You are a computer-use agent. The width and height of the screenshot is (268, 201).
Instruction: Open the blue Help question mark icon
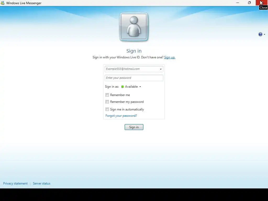(x=260, y=34)
